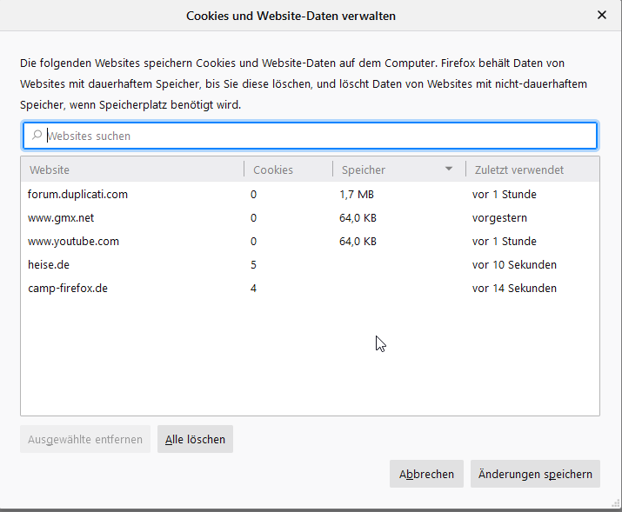
Task: Click the Ausgewählte entfernen button
Action: click(x=85, y=439)
